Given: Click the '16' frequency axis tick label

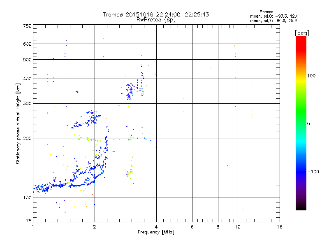Looking at the screenshot, I should (x=280, y=227).
